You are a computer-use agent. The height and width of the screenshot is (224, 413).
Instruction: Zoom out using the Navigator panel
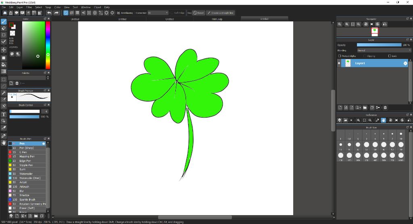coord(359,24)
